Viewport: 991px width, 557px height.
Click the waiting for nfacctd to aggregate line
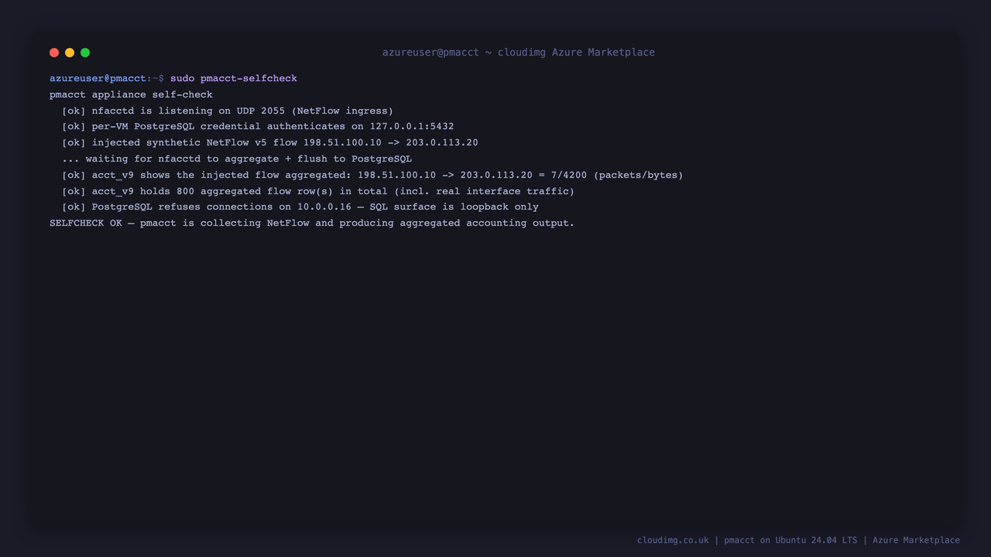coord(237,159)
